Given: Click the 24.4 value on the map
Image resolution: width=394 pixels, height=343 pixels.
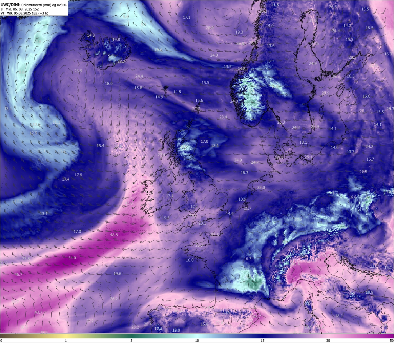Looking at the screenshot, I should [x=139, y=76].
